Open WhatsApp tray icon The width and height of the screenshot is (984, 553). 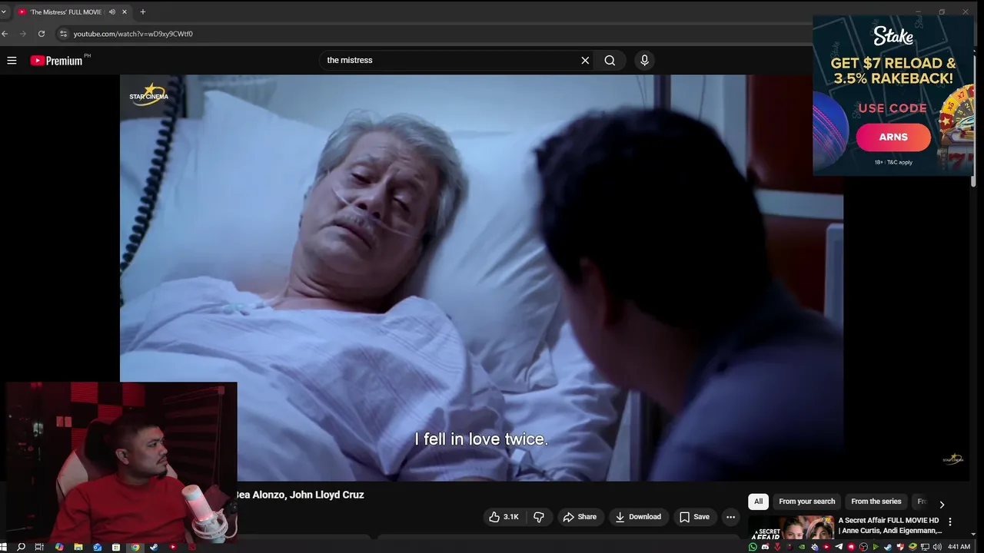pyautogui.click(x=753, y=547)
